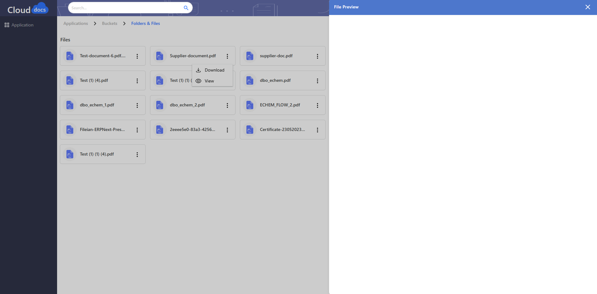This screenshot has width=597, height=294.
Task: Open options menu for dbo_echem.pdf
Action: (x=317, y=81)
